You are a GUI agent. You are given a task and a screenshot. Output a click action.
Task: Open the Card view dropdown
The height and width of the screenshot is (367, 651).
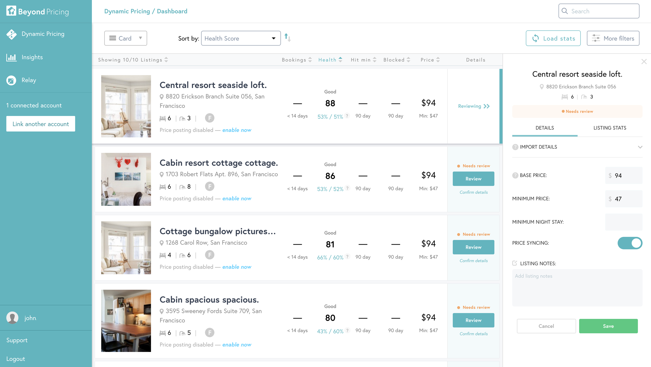click(126, 38)
